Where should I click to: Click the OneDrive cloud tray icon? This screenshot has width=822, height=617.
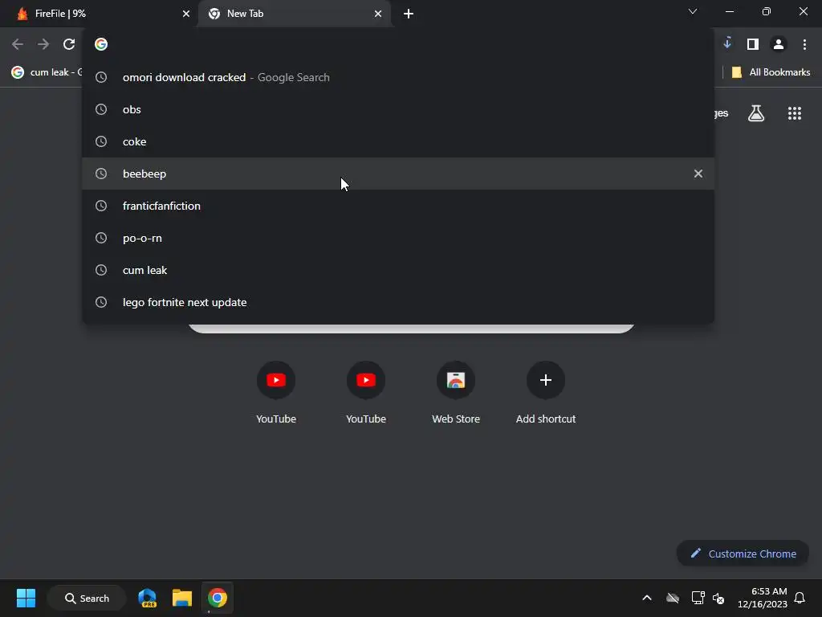673,598
